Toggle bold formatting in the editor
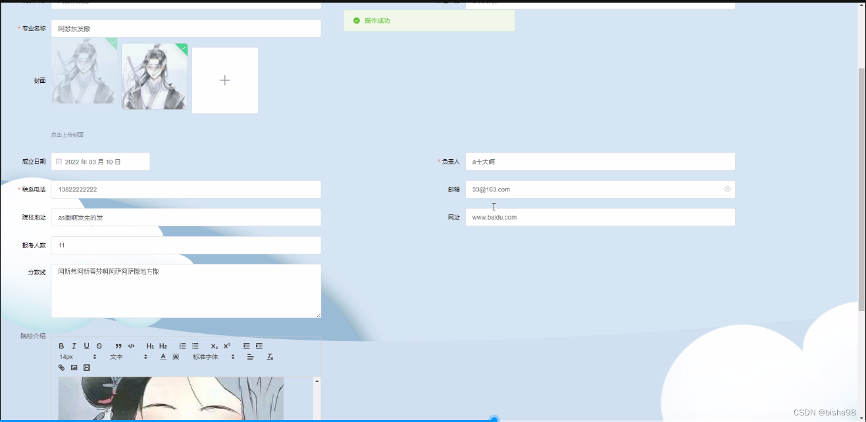Viewport: 866px width, 422px height. point(61,346)
